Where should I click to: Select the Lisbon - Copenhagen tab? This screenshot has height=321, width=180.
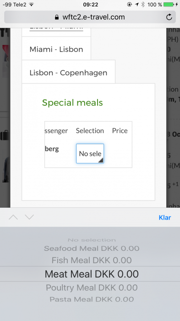pos(69,72)
